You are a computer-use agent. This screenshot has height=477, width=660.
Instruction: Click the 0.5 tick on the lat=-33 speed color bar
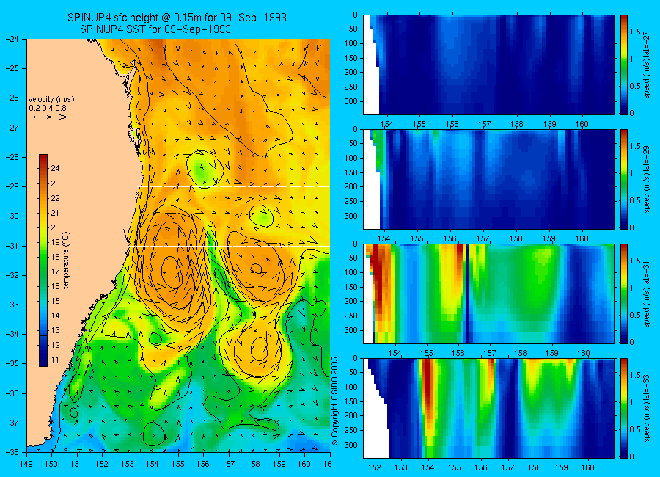point(635,429)
